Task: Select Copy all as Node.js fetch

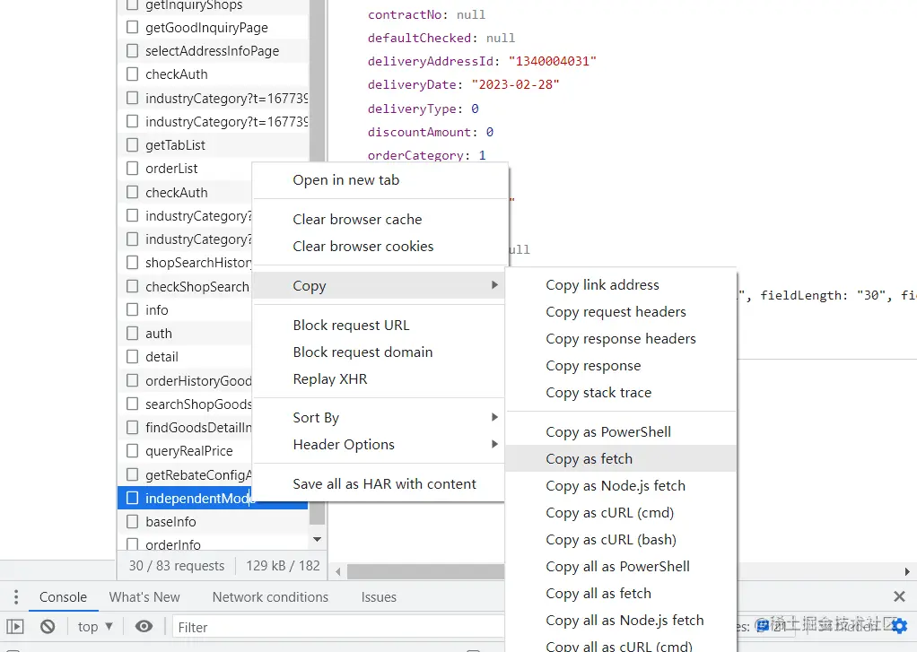Action: click(x=621, y=620)
